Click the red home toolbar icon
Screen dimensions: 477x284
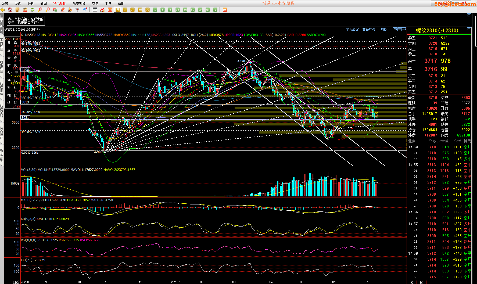(10, 10)
